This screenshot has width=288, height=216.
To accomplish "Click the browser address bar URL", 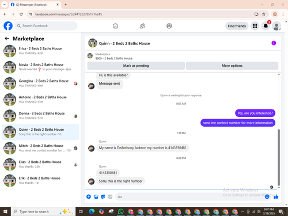I will coord(69,14).
